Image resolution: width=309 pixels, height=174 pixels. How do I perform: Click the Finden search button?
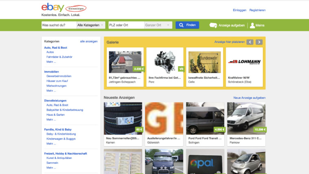[x=187, y=25]
